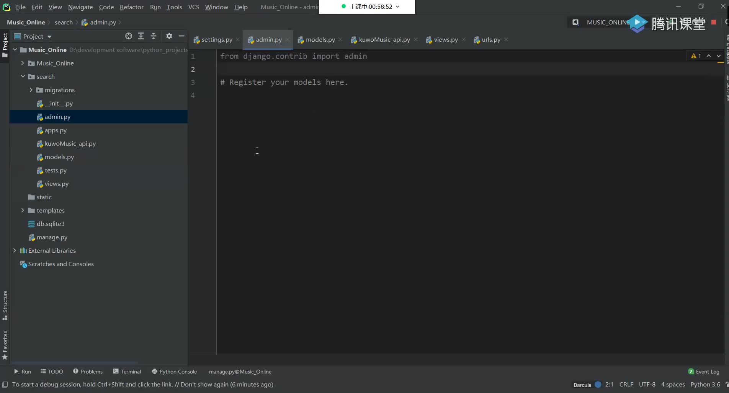Click the 2:1 line column indicator
The height and width of the screenshot is (393, 729).
tap(609, 385)
